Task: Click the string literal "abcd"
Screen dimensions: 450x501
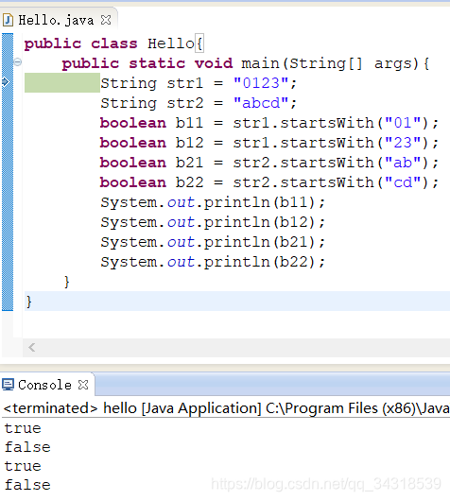Action: tap(261, 103)
